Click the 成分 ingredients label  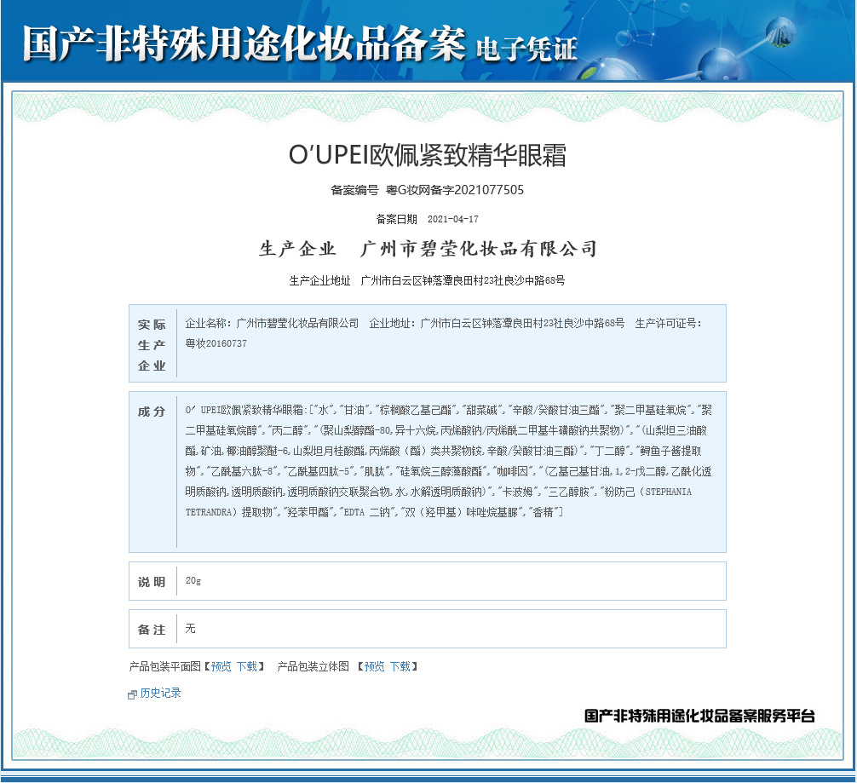[152, 412]
